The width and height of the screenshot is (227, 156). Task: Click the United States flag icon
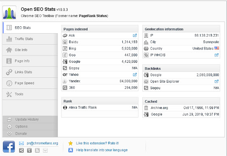pos(217,48)
